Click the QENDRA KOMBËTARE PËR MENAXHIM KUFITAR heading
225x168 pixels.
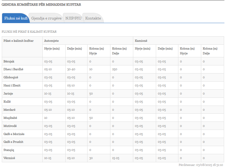coord(41,4)
